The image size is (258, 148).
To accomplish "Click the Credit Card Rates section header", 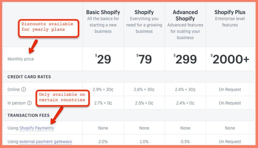I will click(29, 77).
